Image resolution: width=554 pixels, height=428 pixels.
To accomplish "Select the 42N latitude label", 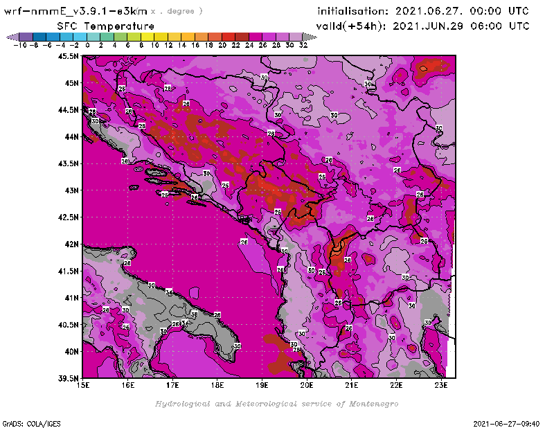I will point(71,244).
